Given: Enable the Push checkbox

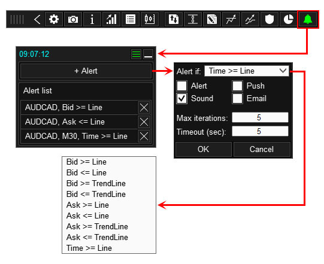Looking at the screenshot, I should pos(237,86).
